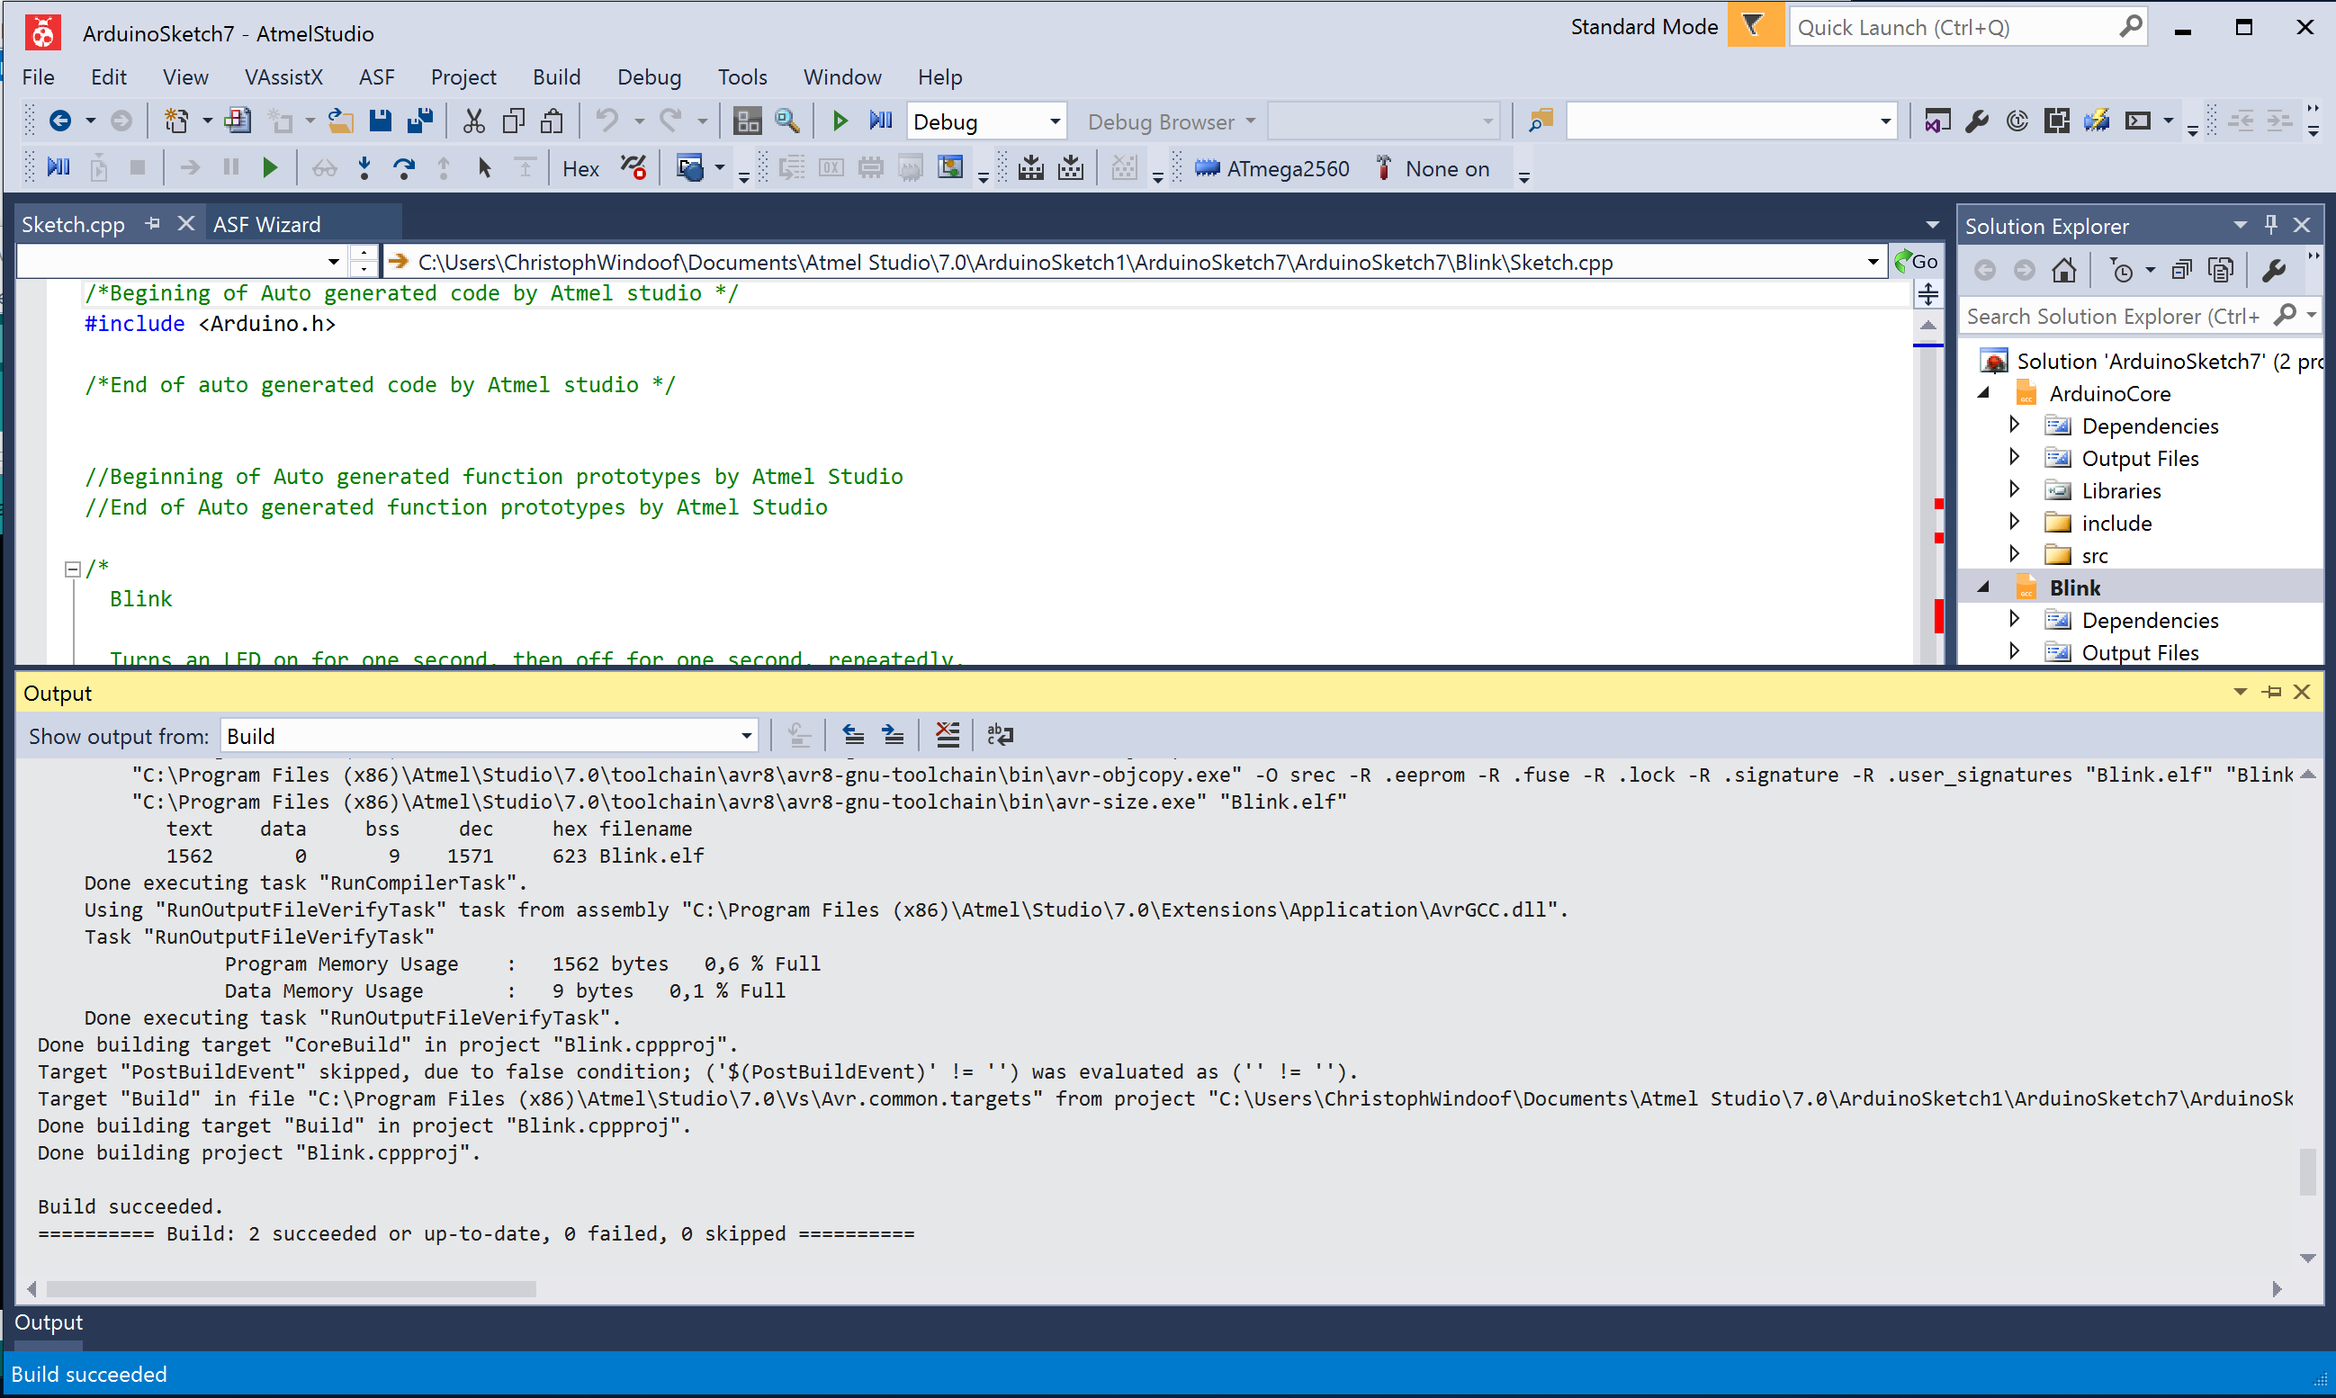Click the Open File folder icon
2336x1398 pixels.
click(x=340, y=121)
